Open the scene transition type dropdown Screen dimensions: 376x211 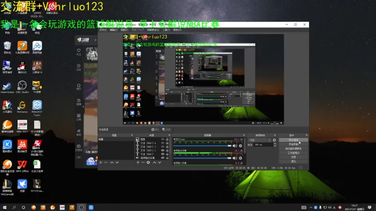click(260, 140)
